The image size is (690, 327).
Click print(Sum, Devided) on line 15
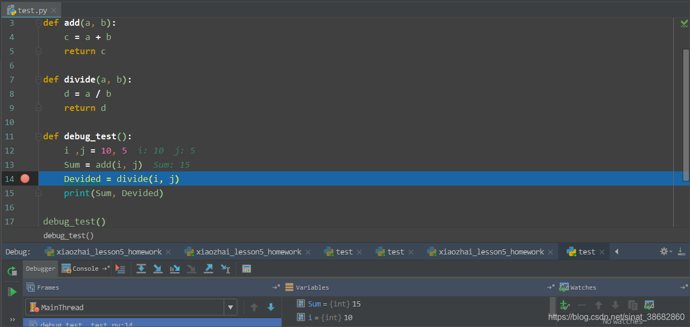114,193
